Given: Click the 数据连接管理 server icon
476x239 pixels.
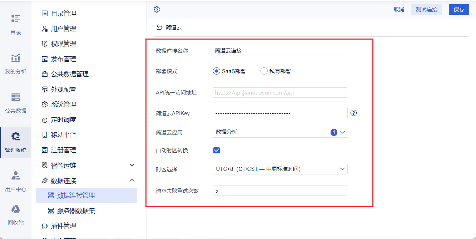Looking at the screenshot, I should point(51,195).
